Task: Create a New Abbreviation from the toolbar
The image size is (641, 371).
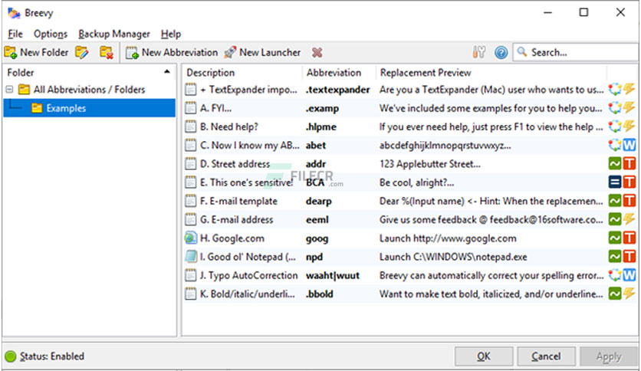Action: (172, 52)
